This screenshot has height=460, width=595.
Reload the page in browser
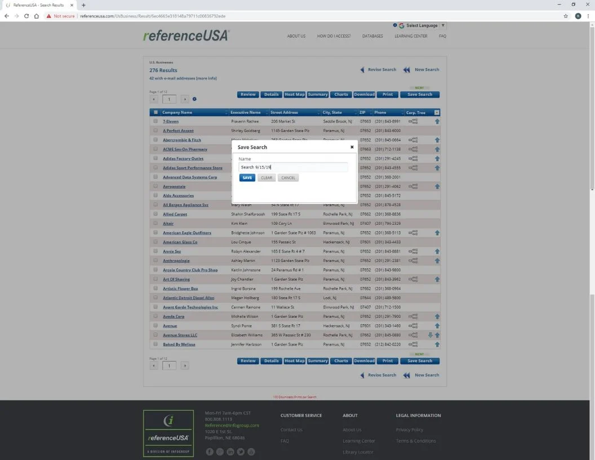point(26,16)
